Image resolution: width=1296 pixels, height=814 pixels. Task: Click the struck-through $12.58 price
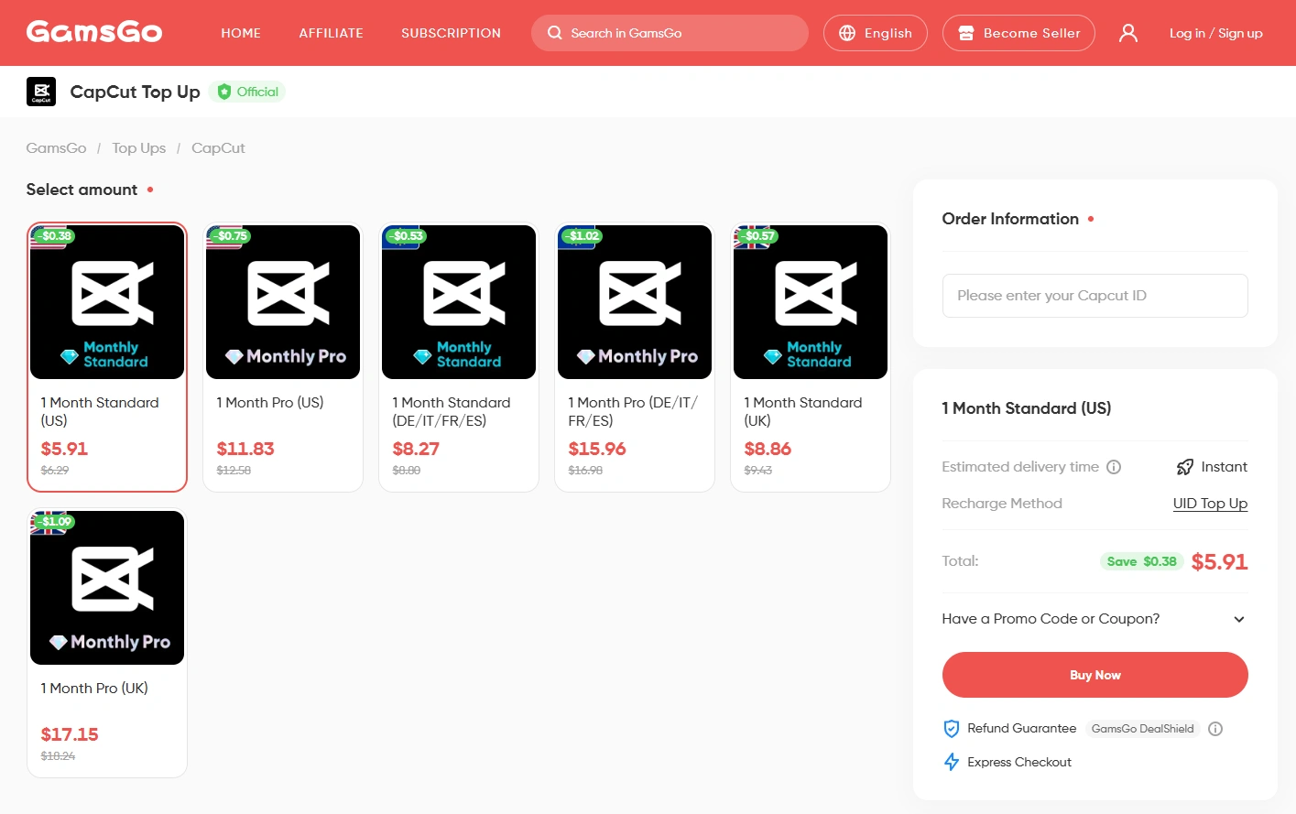234,471
